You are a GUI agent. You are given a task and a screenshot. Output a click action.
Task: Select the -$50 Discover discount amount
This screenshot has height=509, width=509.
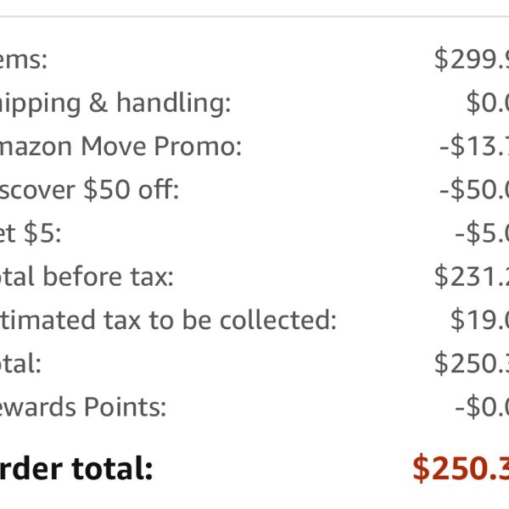point(474,189)
